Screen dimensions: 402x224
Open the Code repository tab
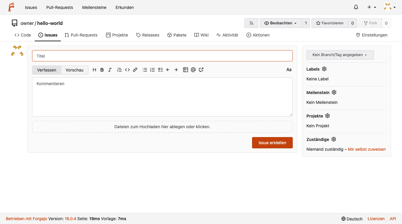(23, 35)
